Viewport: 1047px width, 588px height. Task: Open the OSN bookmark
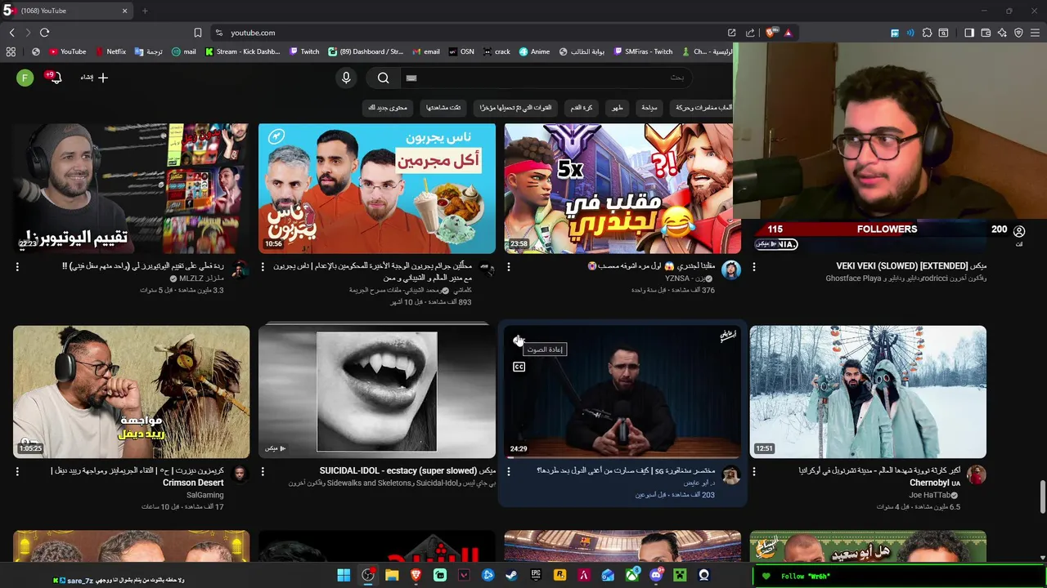click(461, 51)
